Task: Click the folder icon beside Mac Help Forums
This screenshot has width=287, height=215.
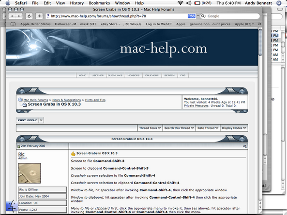Action: coord(20,100)
